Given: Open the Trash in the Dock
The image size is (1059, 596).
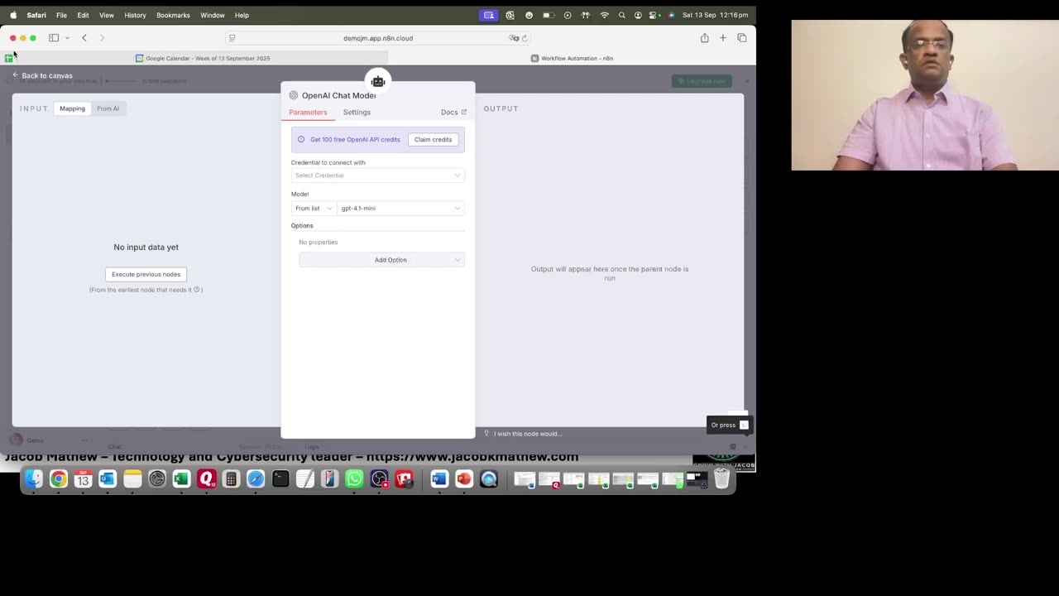Looking at the screenshot, I should coord(721,478).
